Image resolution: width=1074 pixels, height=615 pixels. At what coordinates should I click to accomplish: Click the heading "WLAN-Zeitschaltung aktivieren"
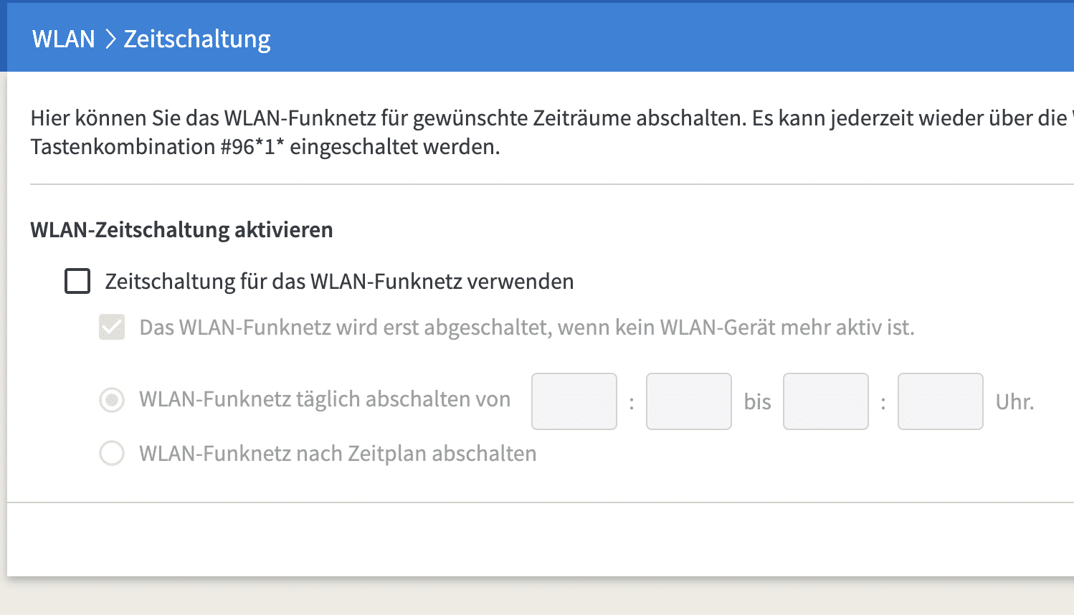coord(181,230)
